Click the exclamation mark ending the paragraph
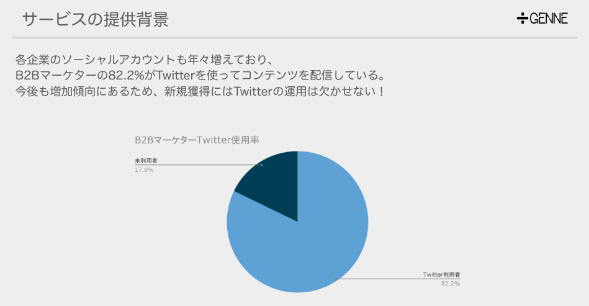 click(380, 91)
